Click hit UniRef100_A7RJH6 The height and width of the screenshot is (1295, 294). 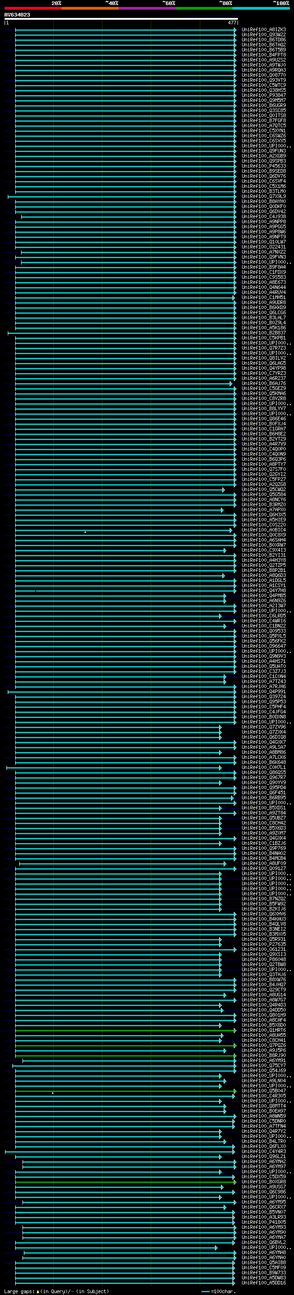(x=263, y=686)
